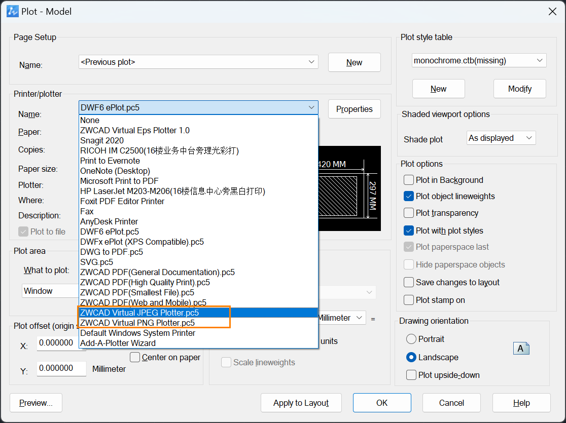
Task: Select the Fax printer entry
Action: pyautogui.click(x=198, y=211)
